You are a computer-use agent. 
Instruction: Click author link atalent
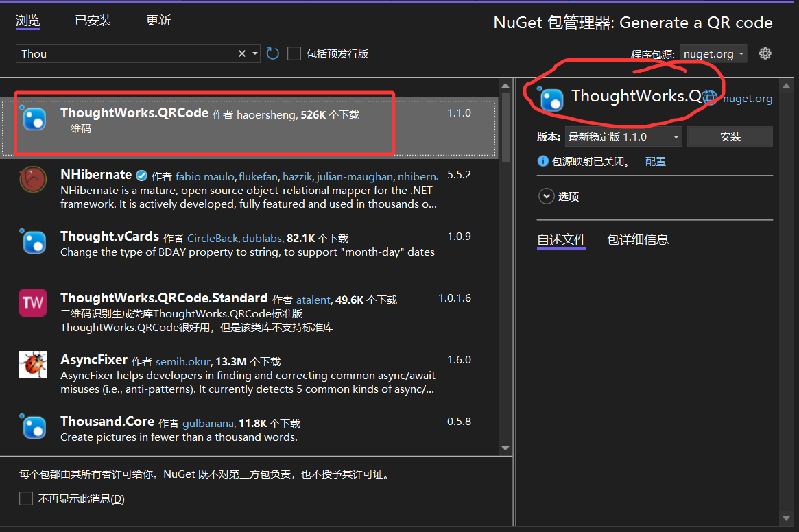click(x=313, y=300)
